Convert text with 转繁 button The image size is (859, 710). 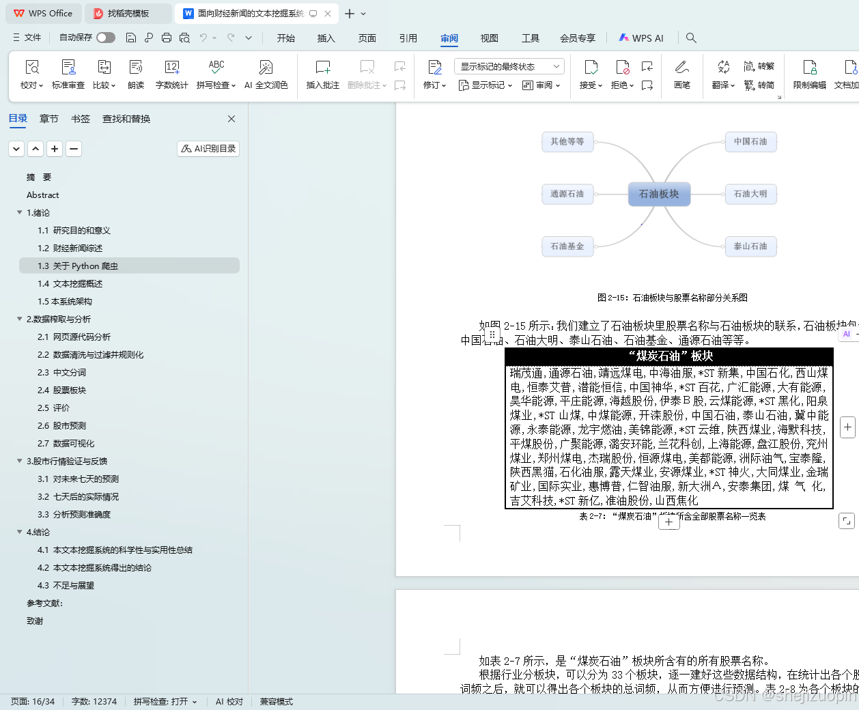tap(759, 66)
